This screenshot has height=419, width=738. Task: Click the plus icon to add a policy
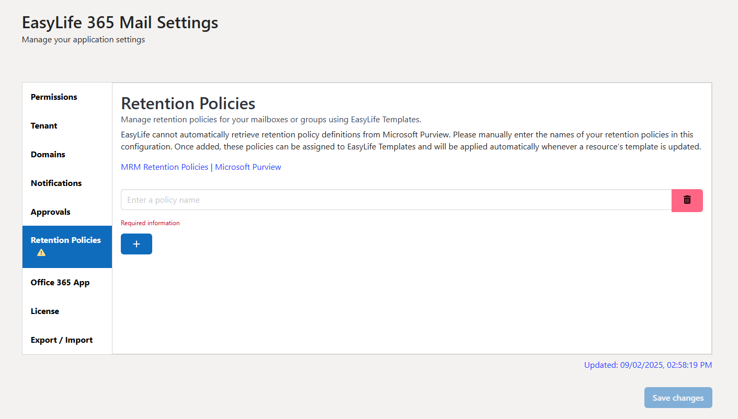pos(136,243)
